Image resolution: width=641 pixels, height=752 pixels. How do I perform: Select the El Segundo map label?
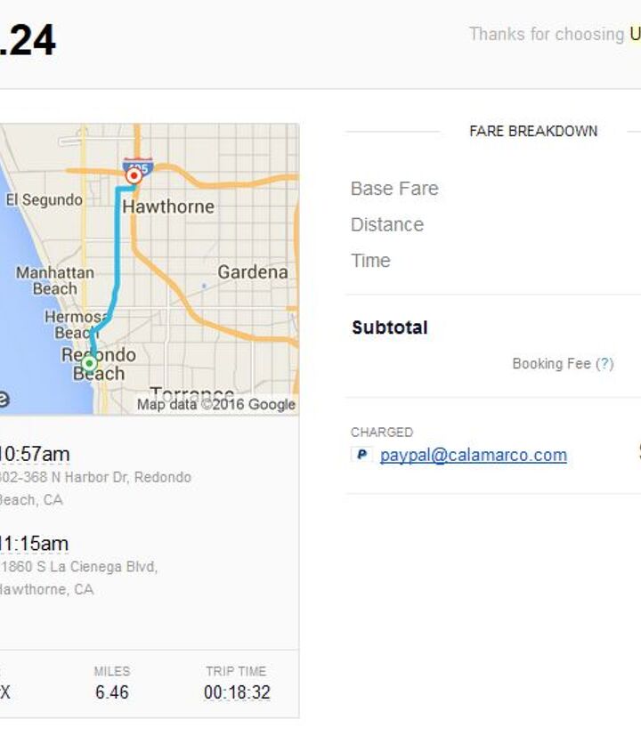coord(44,200)
